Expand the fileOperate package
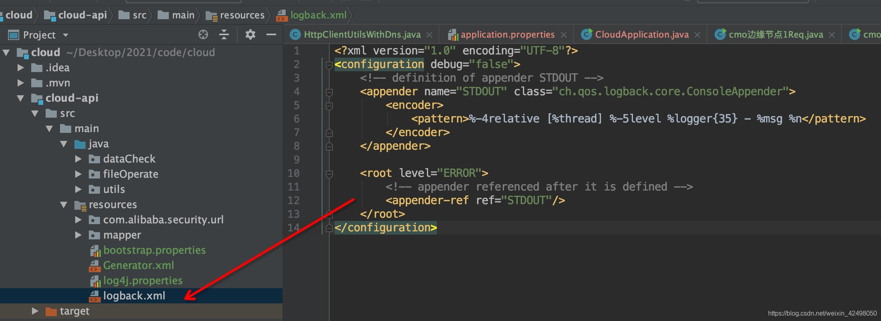This screenshot has width=881, height=321. coord(78,174)
